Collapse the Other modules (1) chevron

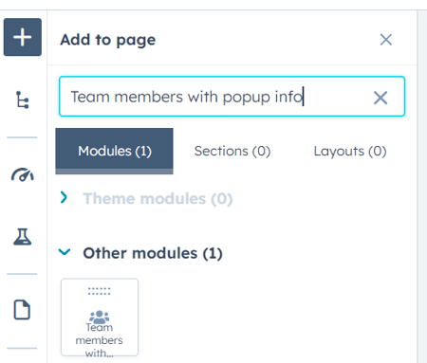[65, 252]
